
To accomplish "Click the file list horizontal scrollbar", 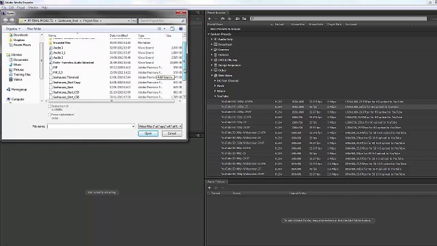I will 111,101.
